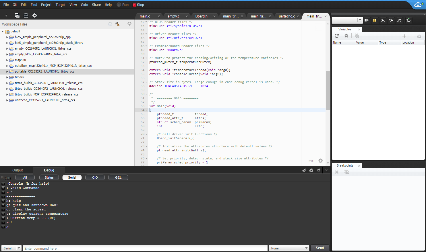The width and height of the screenshot is (426, 252).
Task: Add a new watch expression with plus icon
Action: pos(404,36)
